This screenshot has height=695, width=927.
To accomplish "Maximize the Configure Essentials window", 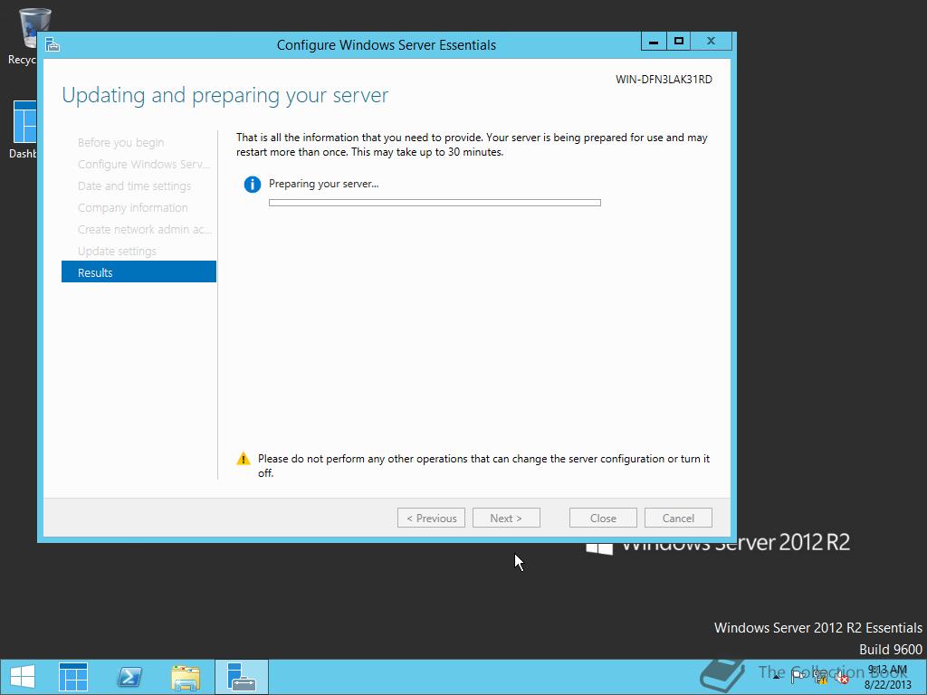I will click(679, 42).
